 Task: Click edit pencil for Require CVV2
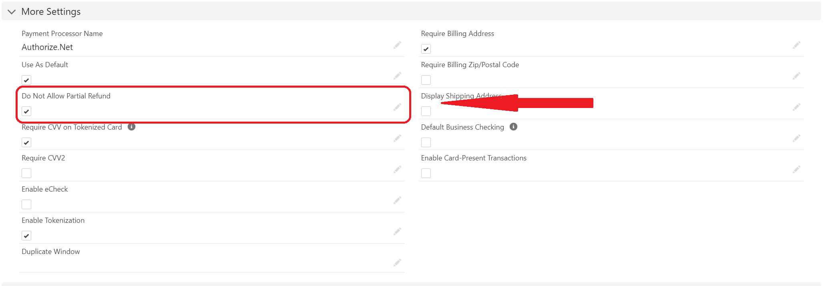pos(397,169)
